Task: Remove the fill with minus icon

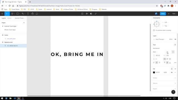Action: pyautogui.click(x=175, y=72)
